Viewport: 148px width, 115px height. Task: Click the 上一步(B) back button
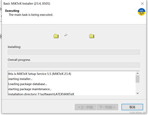tap(85, 107)
